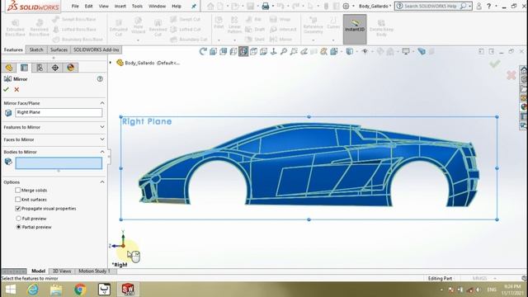Open the Motion Study 1 tab
528x297 pixels.
94,271
